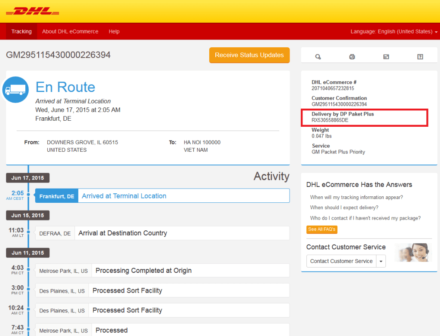
Task: Open the Tracking tab
Action: point(21,31)
